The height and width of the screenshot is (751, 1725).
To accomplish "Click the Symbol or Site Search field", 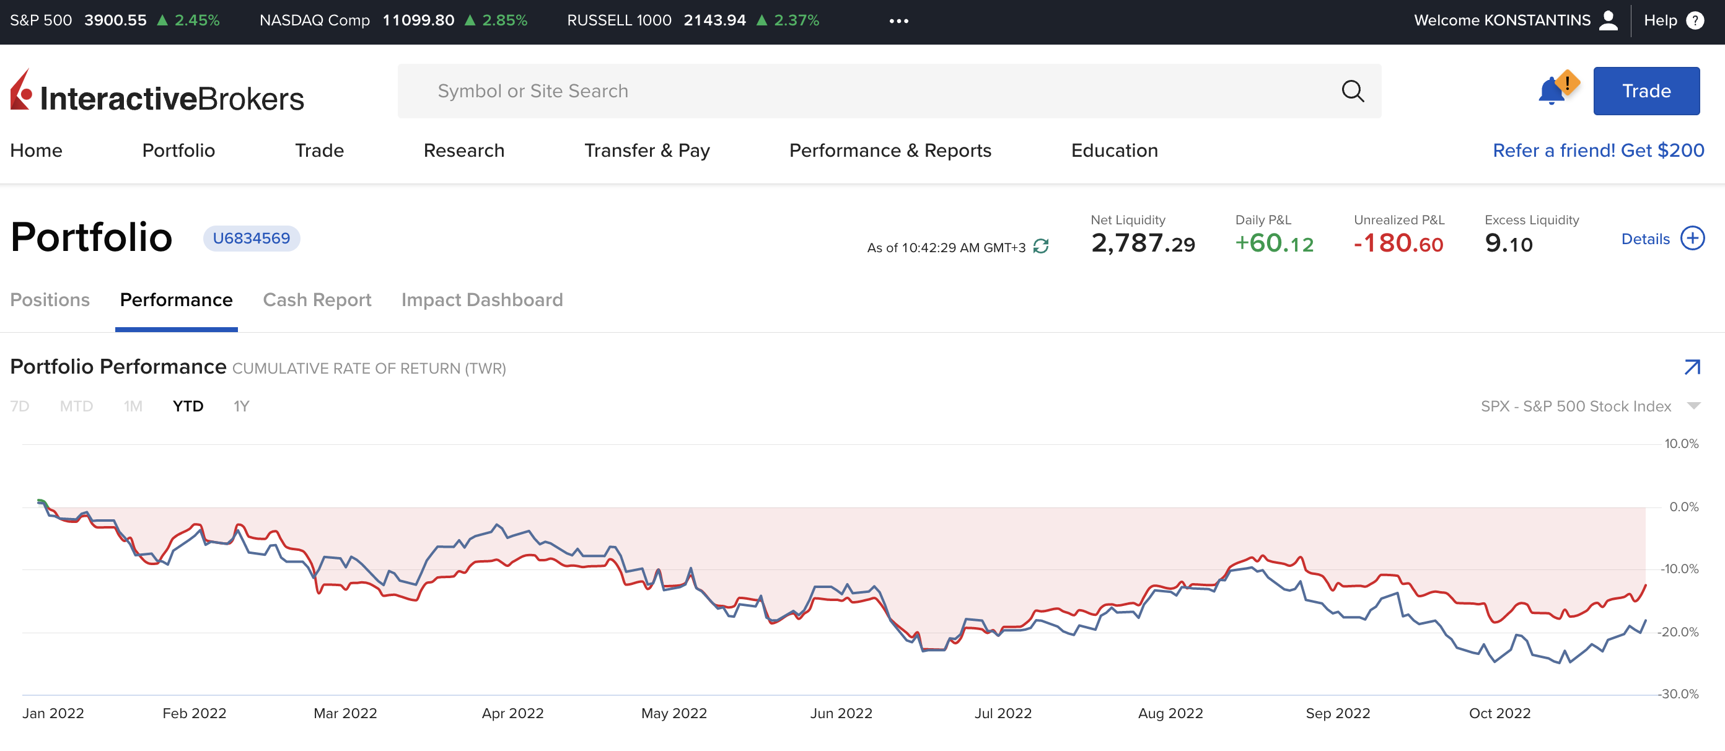I will pos(889,91).
